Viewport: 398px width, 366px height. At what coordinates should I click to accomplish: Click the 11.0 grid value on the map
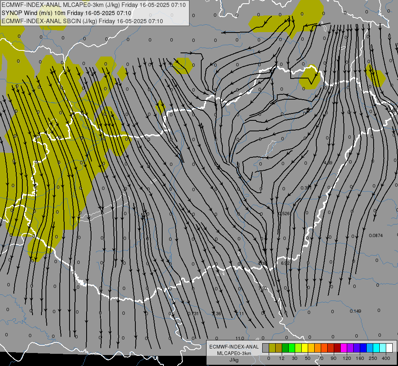point(239,338)
